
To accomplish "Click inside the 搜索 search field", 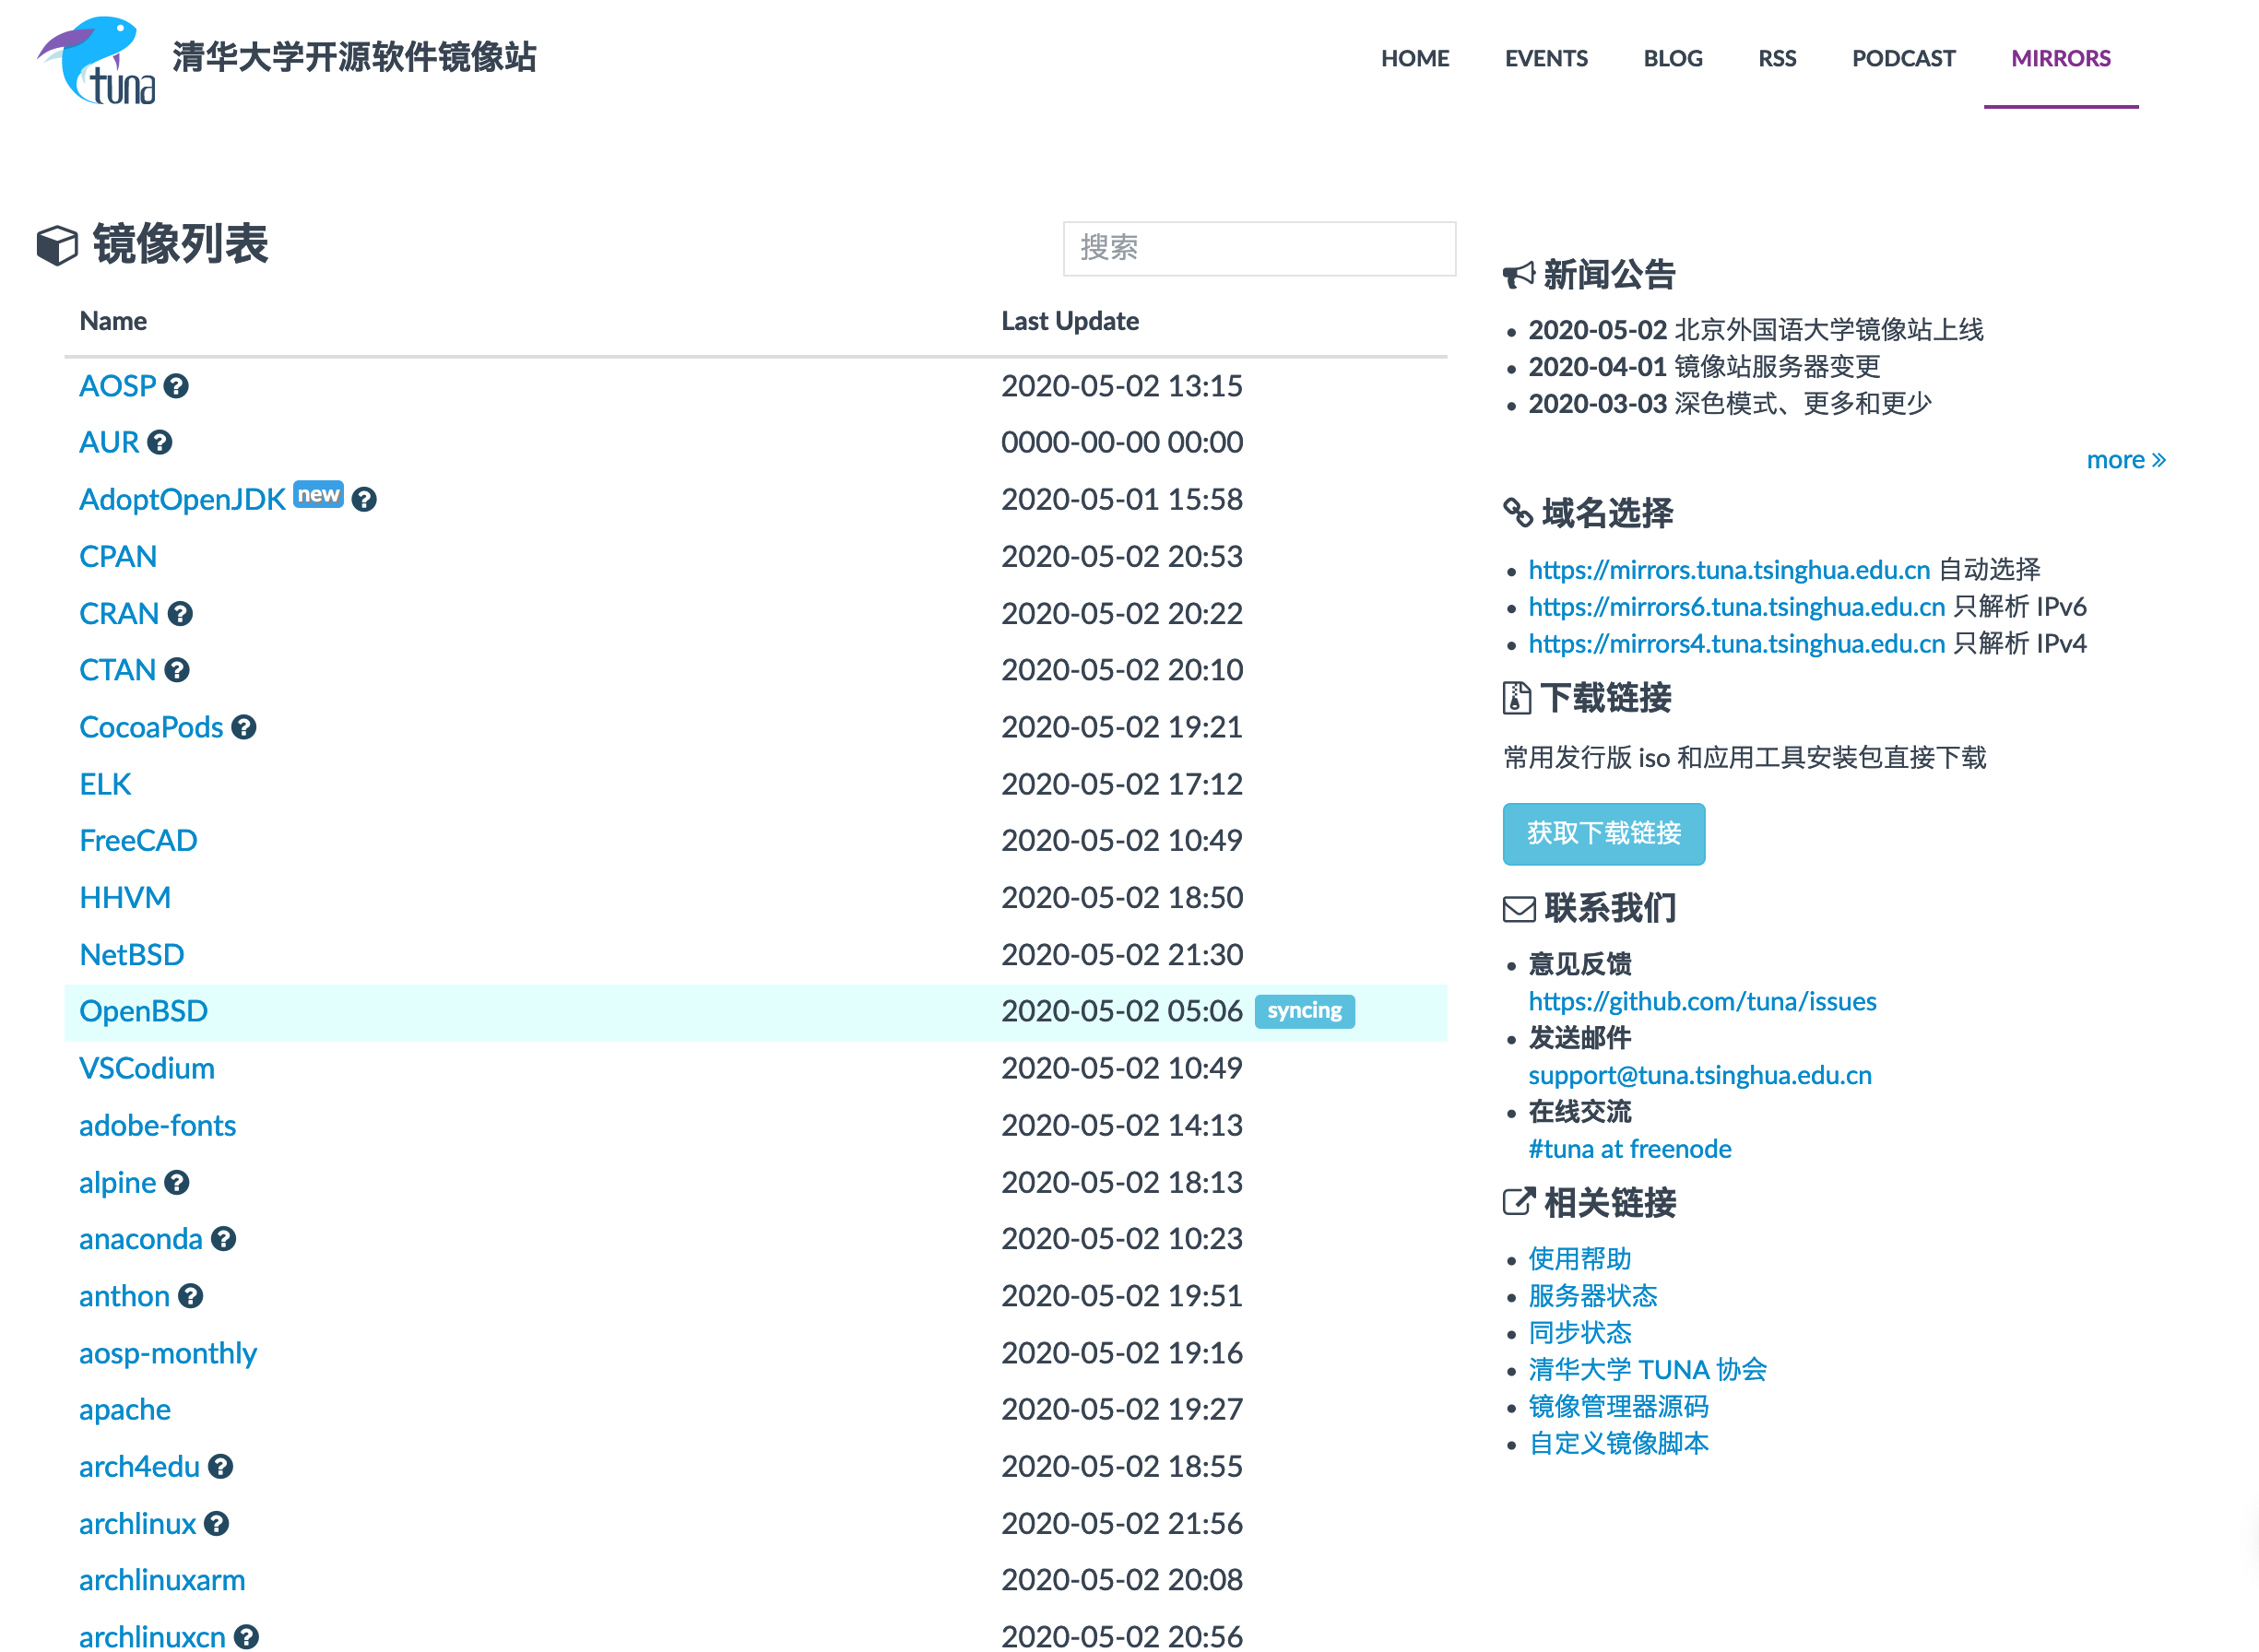I will (x=1259, y=249).
